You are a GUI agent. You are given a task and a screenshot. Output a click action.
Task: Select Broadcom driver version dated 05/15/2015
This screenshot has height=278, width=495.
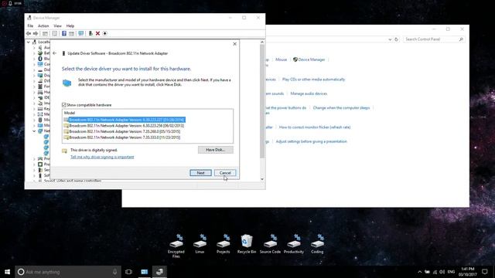pos(122,131)
